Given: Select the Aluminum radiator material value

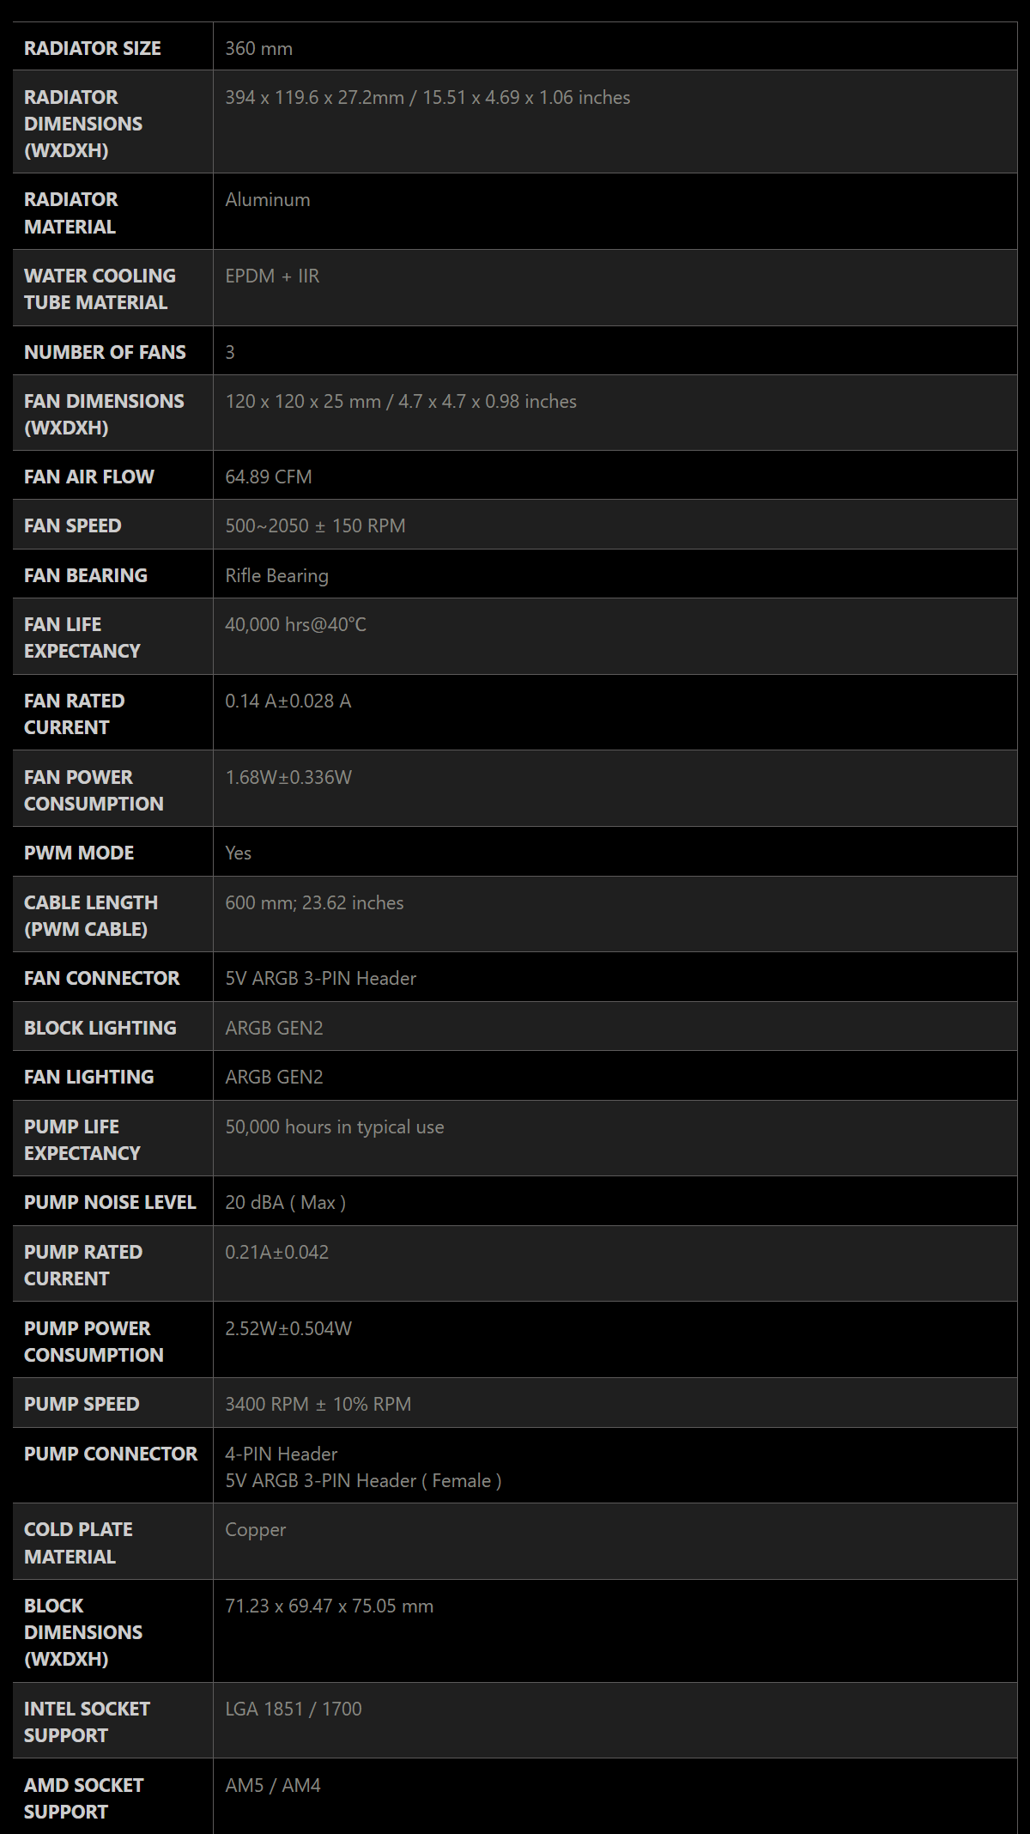Looking at the screenshot, I should [268, 199].
